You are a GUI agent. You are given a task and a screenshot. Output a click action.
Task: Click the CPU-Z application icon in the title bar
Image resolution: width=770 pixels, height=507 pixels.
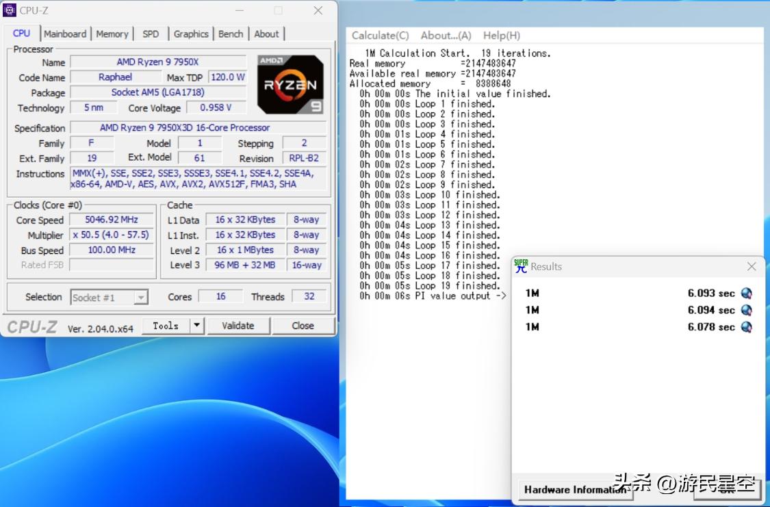coord(10,10)
